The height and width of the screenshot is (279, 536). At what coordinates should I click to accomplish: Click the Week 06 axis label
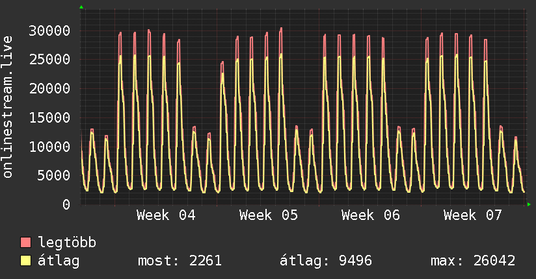click(371, 215)
